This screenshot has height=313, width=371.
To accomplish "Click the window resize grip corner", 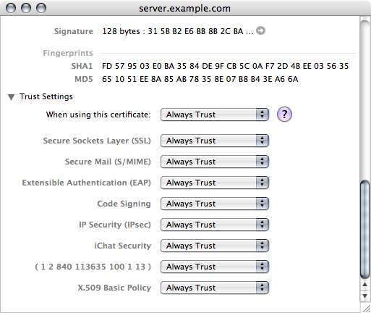I will (x=366, y=309).
